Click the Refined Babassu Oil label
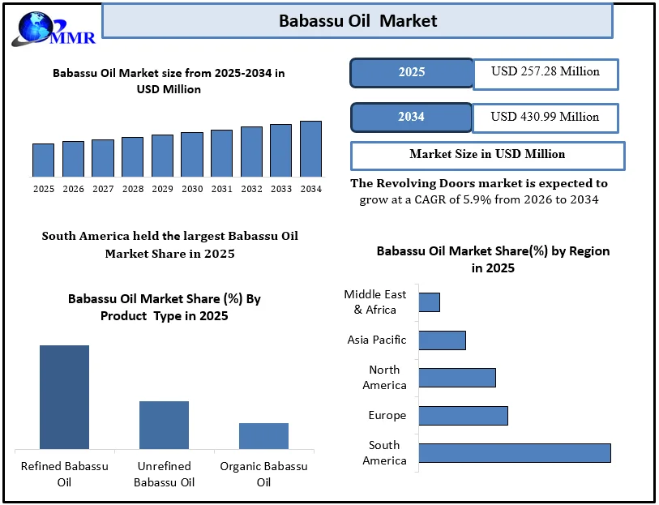659x505 pixels. (x=64, y=474)
